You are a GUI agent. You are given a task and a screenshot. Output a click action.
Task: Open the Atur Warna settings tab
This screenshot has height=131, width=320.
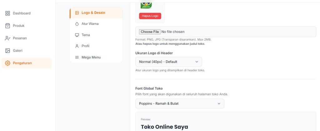(x=90, y=24)
